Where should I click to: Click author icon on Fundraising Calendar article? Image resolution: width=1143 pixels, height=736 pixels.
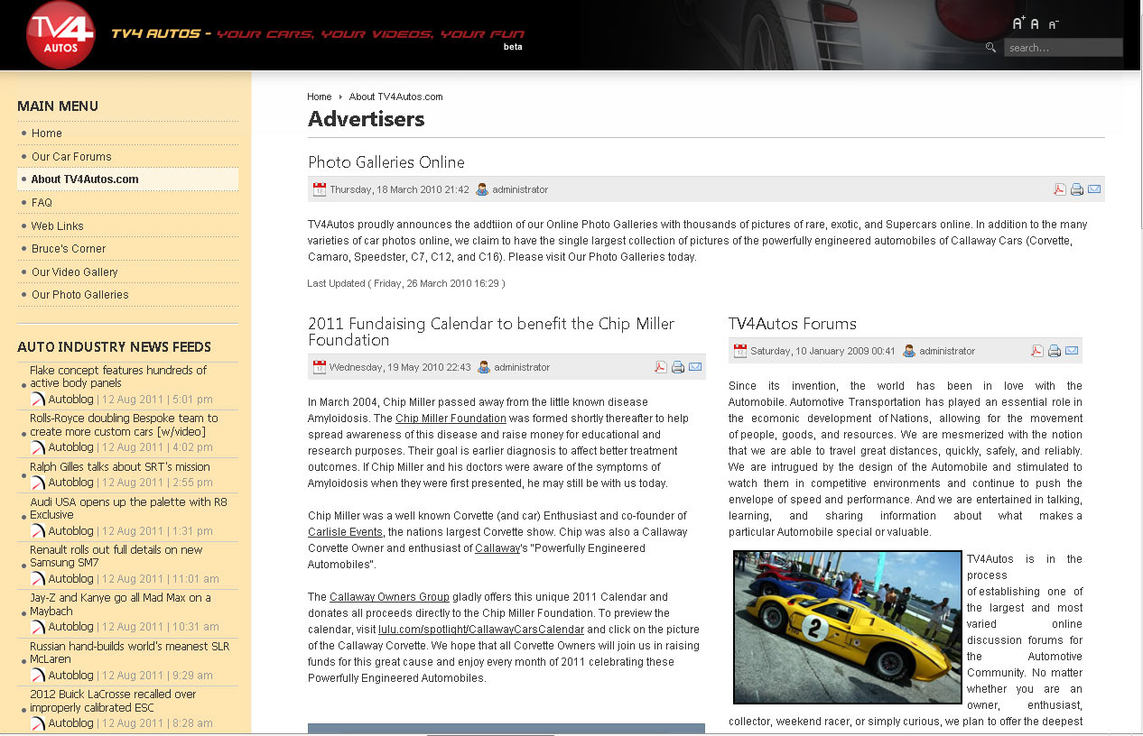click(484, 367)
